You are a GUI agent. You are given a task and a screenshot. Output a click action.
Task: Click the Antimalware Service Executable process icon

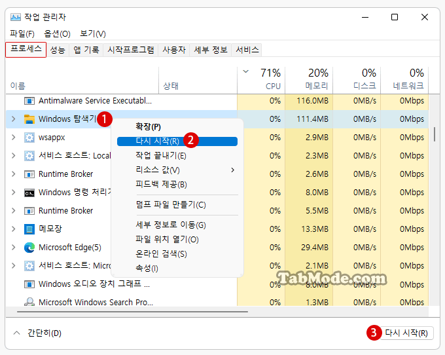29,101
